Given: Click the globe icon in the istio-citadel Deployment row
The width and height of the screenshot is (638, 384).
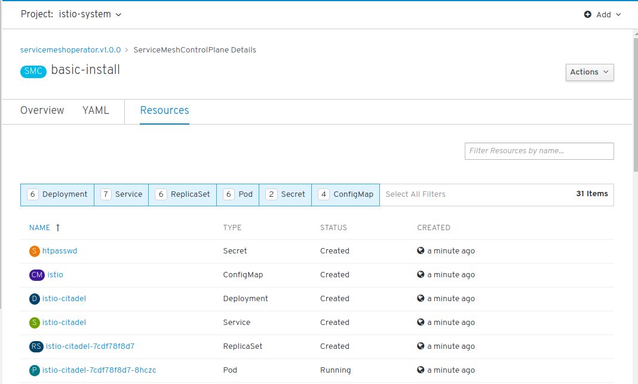Looking at the screenshot, I should point(421,298).
